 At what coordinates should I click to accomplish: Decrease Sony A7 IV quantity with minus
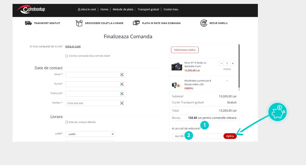(221, 63)
